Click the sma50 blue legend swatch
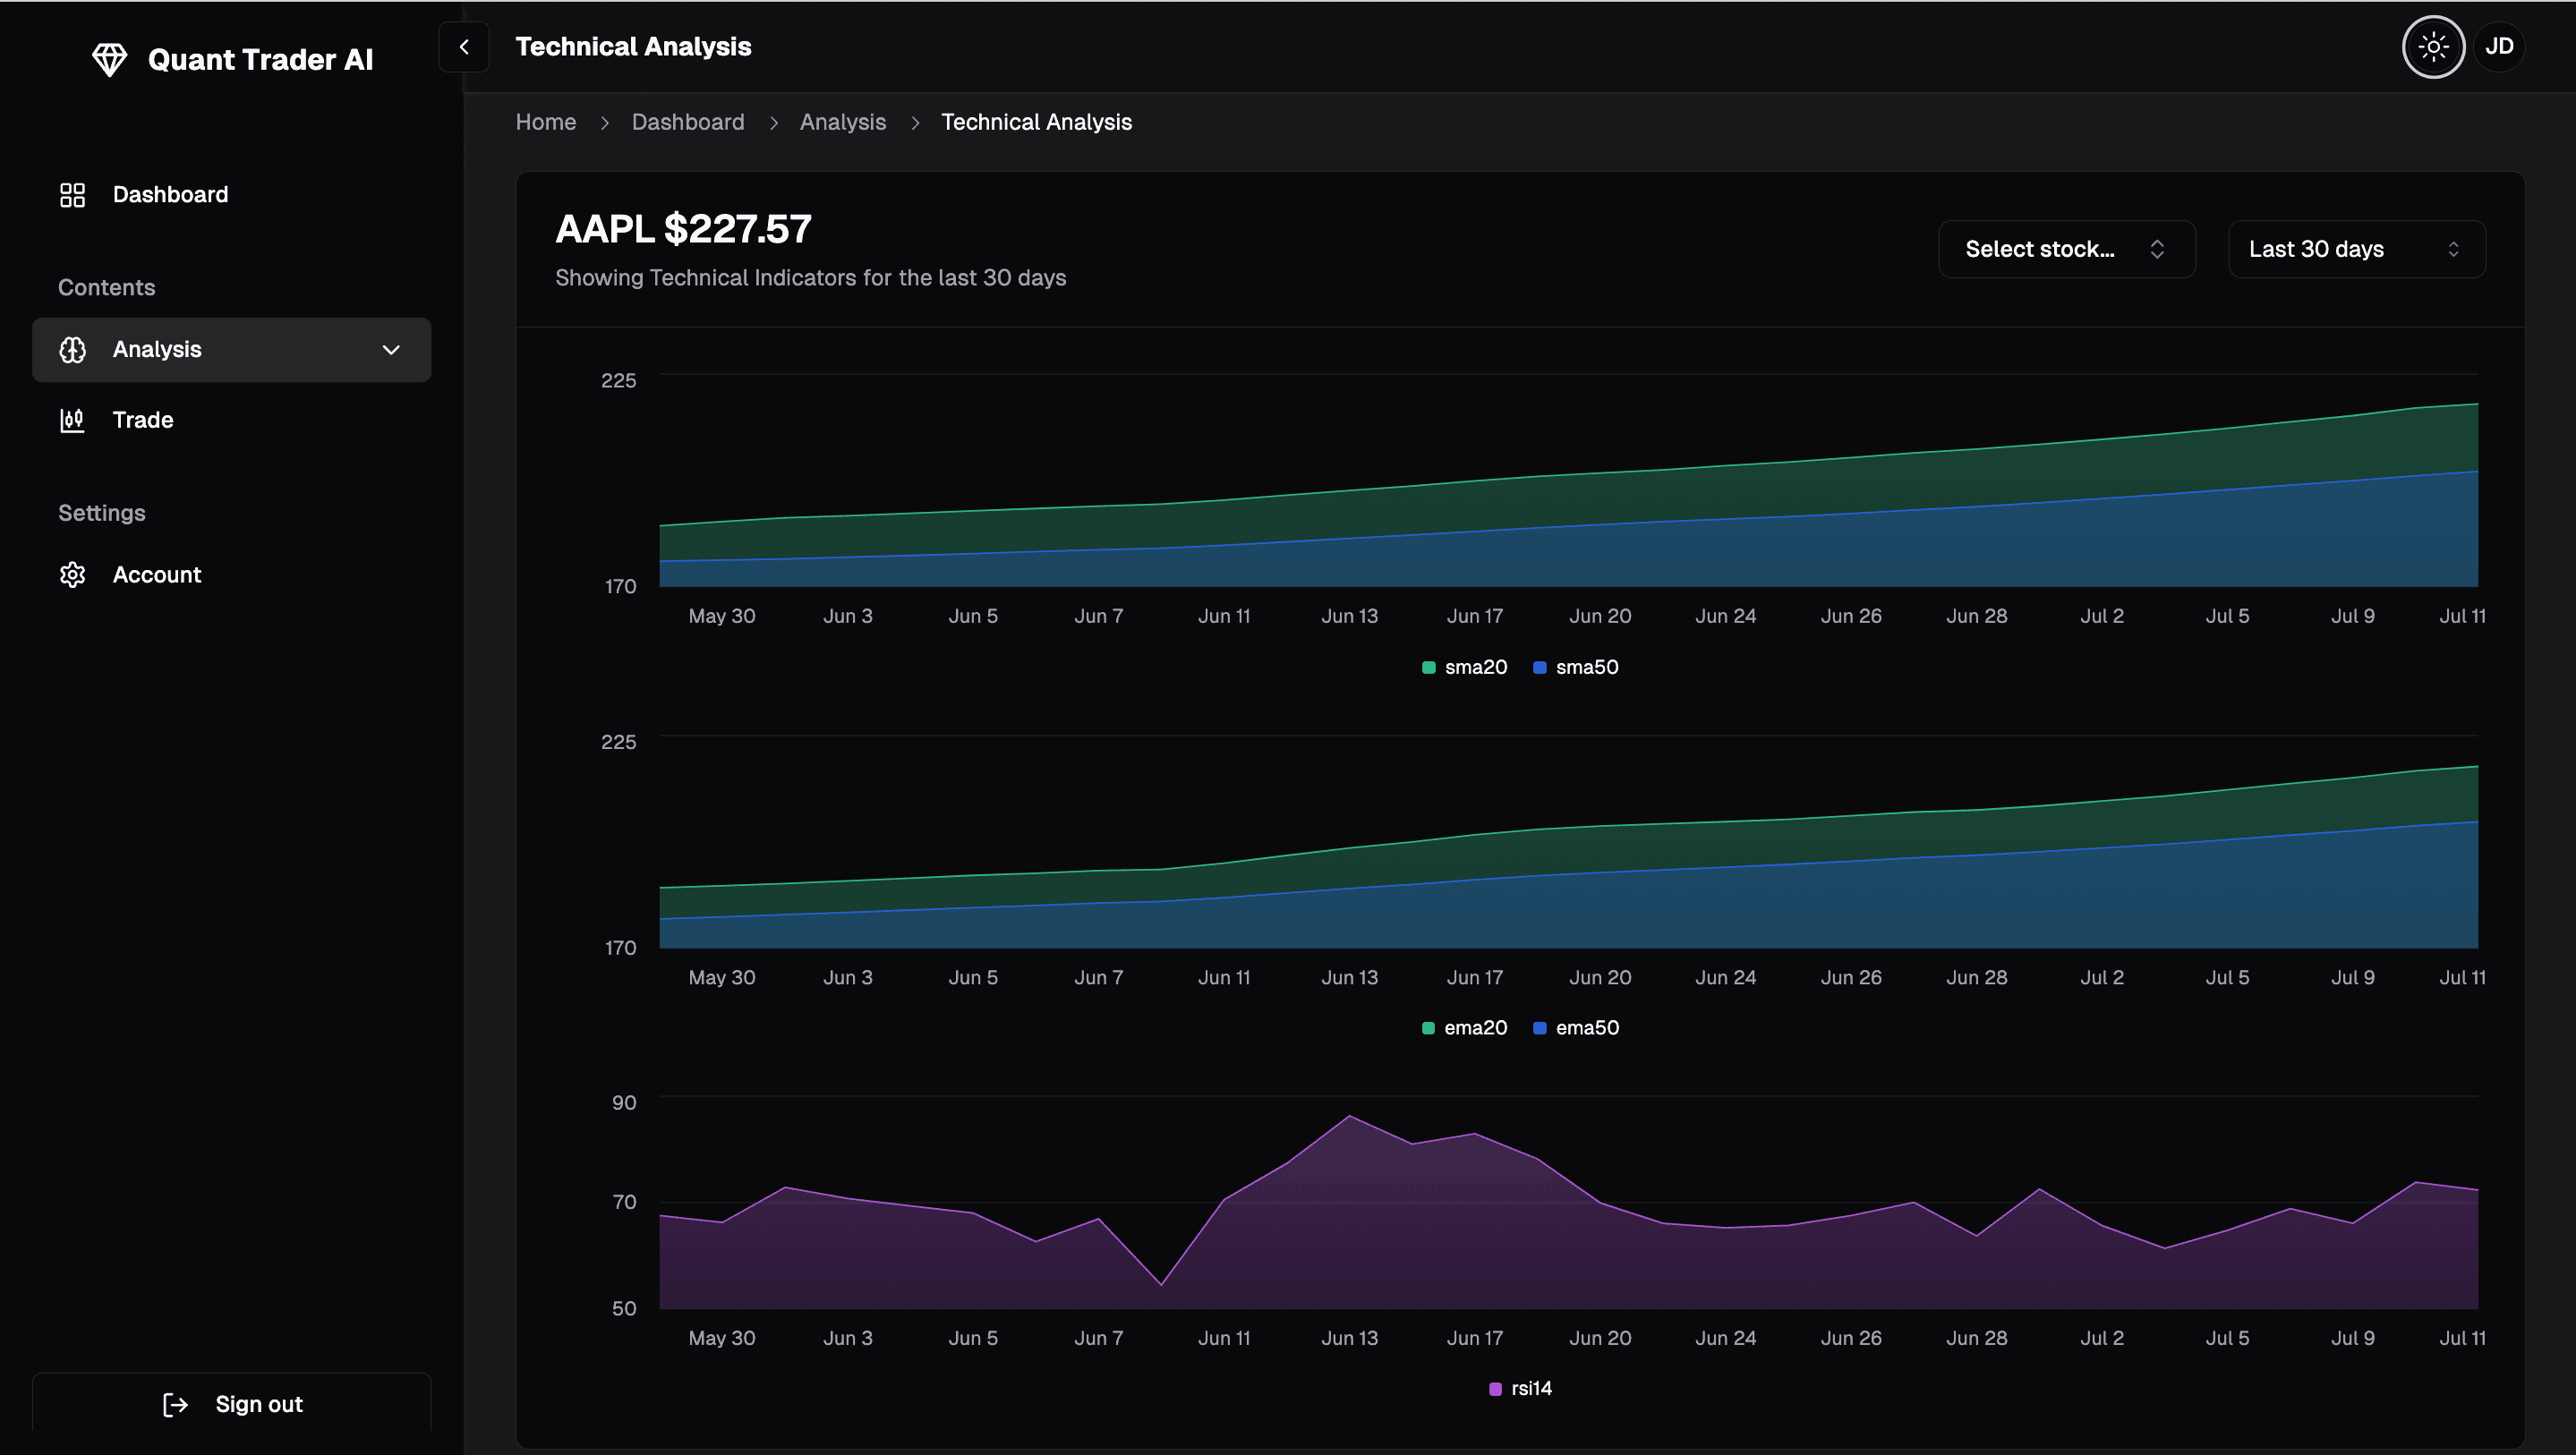The width and height of the screenshot is (2576, 1455). coord(1541,667)
